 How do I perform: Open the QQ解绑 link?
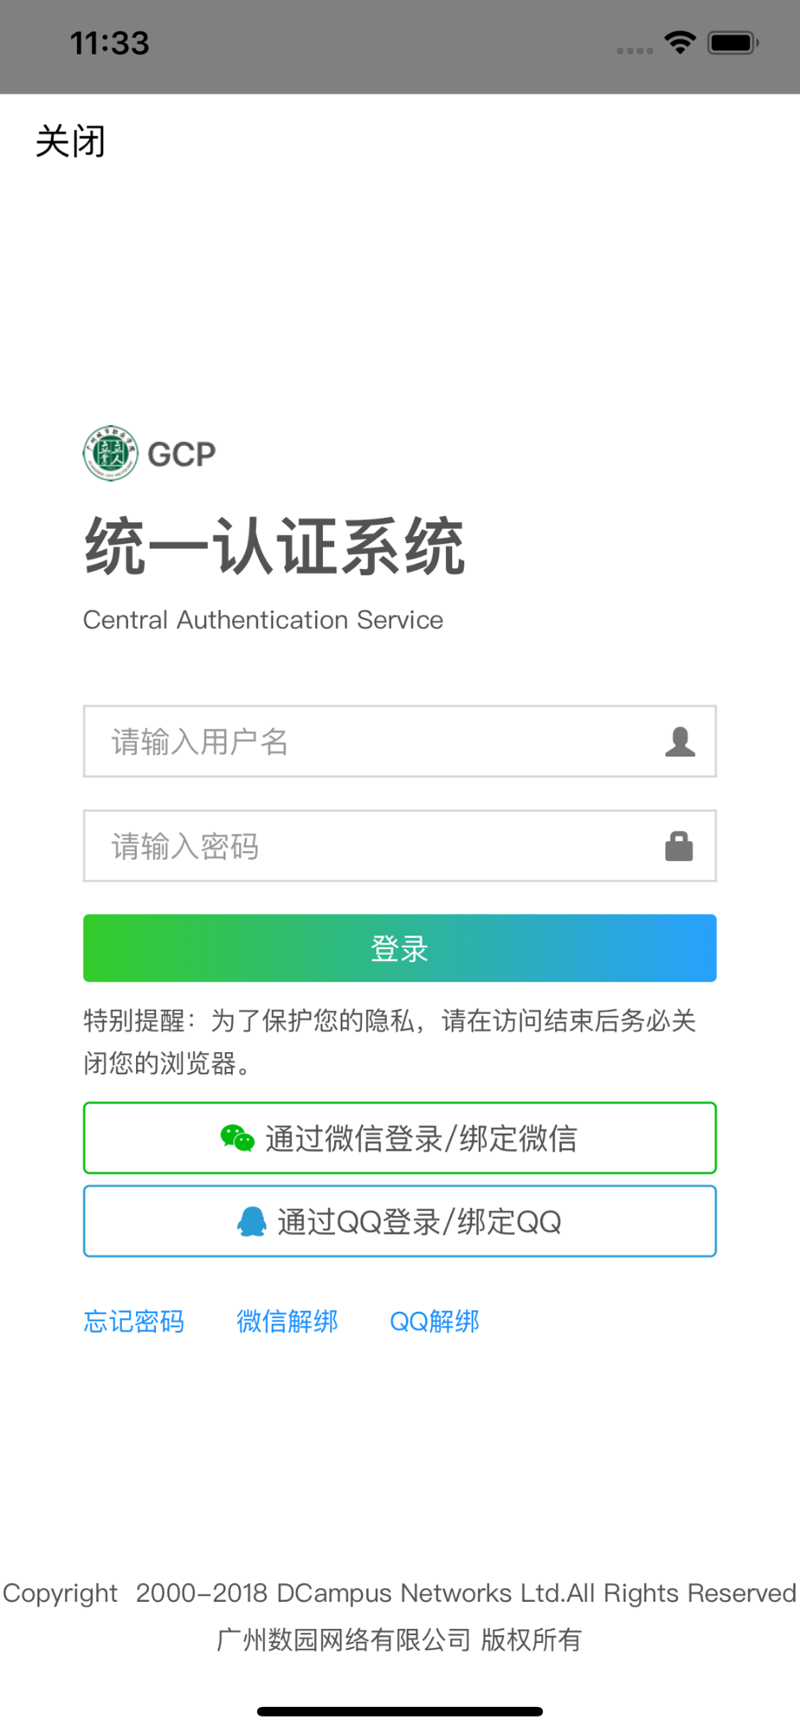pyautogui.click(x=435, y=1322)
